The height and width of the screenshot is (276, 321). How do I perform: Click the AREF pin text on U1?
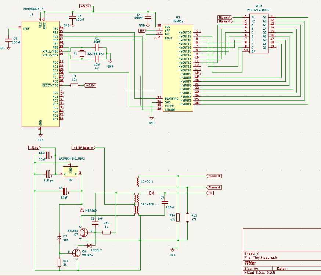pyautogui.click(x=26, y=29)
